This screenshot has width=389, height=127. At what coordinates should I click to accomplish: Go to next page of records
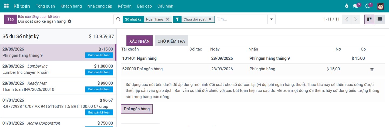(x=356, y=19)
